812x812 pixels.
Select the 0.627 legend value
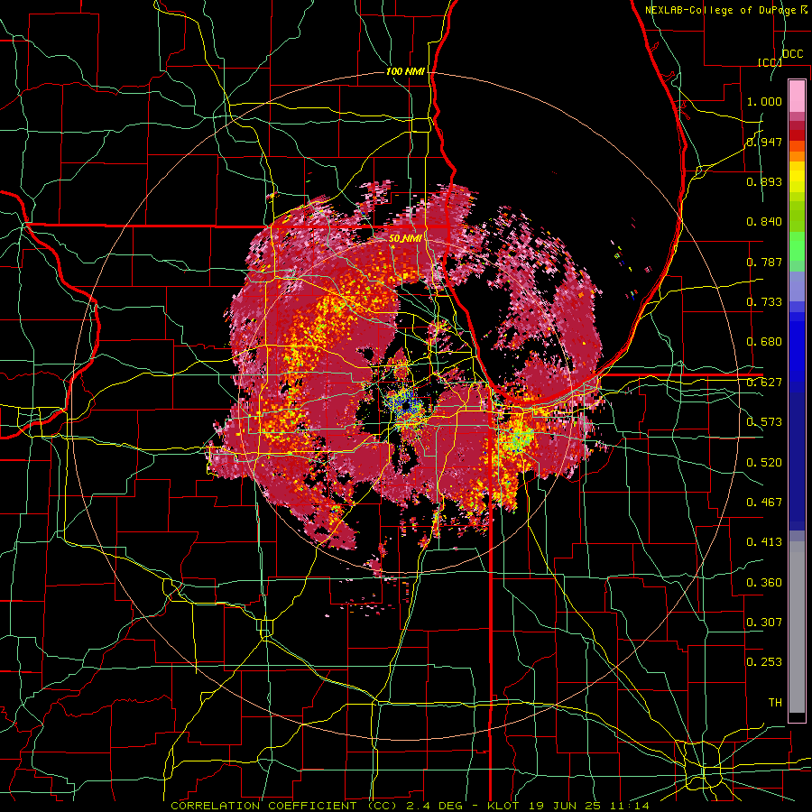(764, 383)
